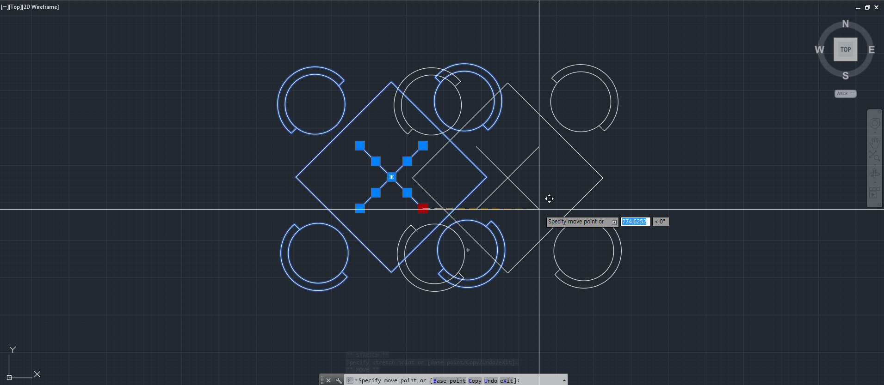The width and height of the screenshot is (884, 385).
Task: Click the UCS icon origin
Action: 9,377
